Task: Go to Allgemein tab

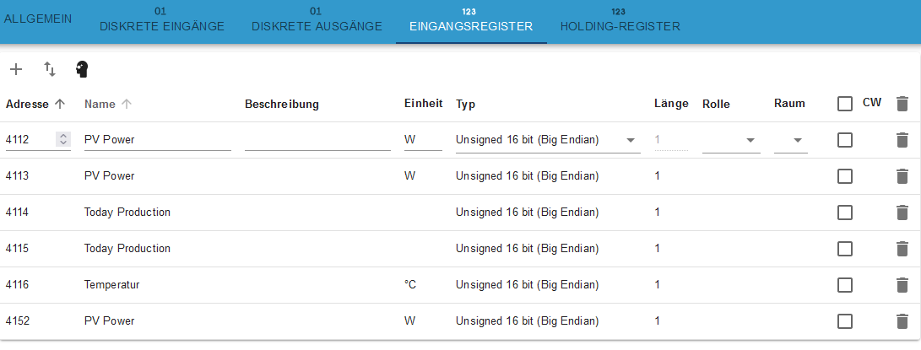Action: pyautogui.click(x=38, y=19)
